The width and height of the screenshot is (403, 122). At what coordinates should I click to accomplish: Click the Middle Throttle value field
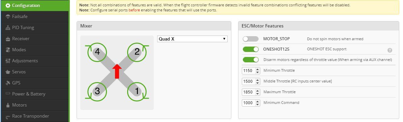point(251,81)
